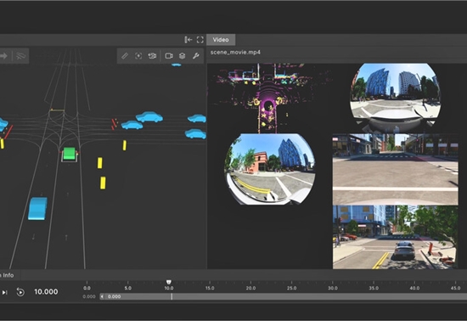
Task: Collapse the panel with arrow-to-bar icon
Action: pos(188,40)
